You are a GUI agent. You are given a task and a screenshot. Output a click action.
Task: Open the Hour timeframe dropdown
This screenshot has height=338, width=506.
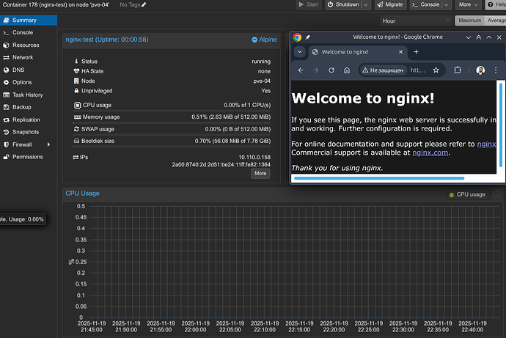[414, 21]
